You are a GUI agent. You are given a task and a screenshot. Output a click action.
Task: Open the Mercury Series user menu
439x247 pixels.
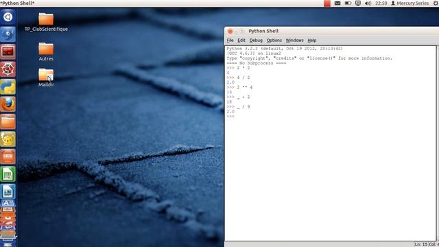(x=410, y=3)
